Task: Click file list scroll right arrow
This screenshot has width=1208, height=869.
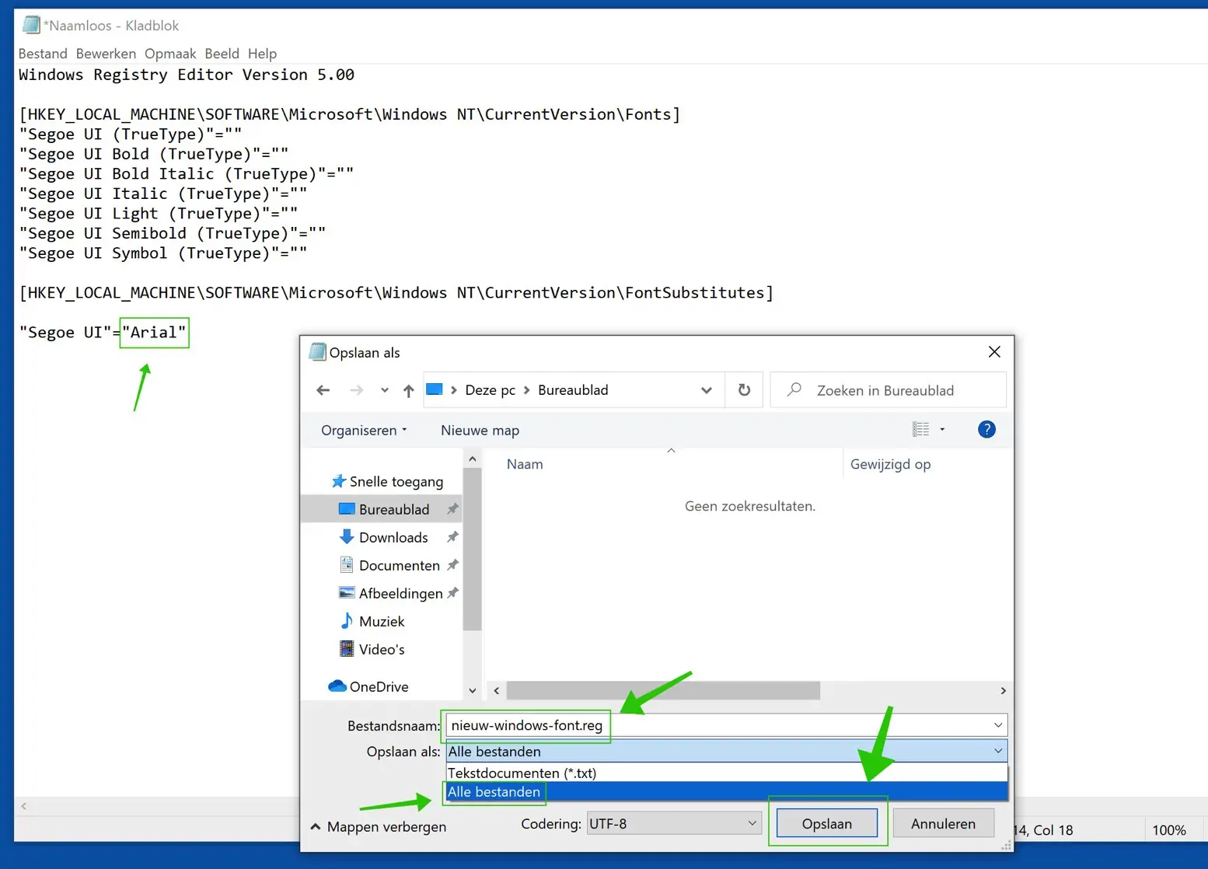Action: point(1003,690)
